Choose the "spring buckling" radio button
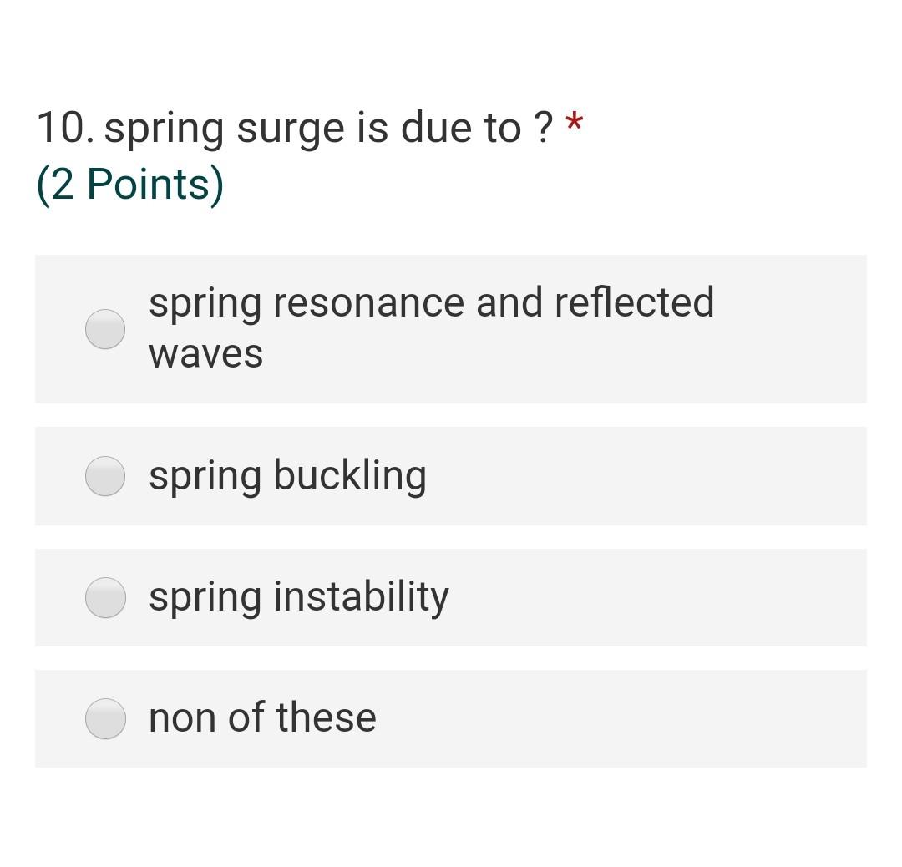Viewport: 902px width, 867px height. point(105,476)
